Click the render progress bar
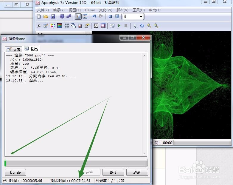This screenshot has height=185, width=233. point(76,163)
